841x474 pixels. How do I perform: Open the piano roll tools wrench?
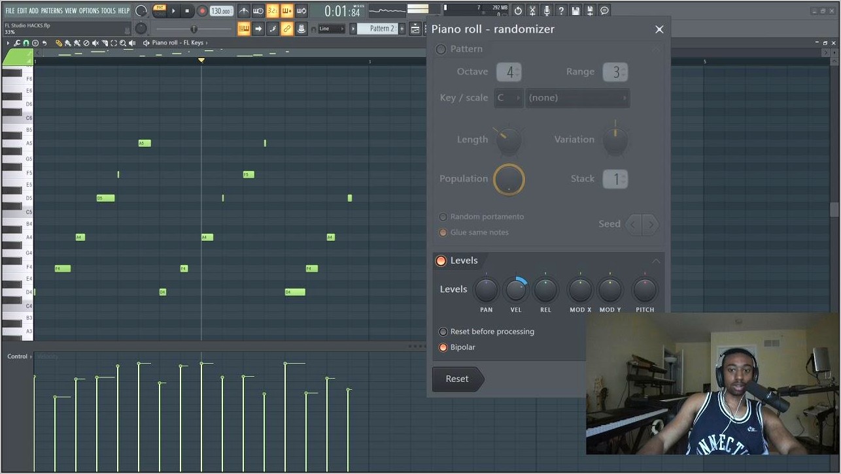[x=17, y=43]
